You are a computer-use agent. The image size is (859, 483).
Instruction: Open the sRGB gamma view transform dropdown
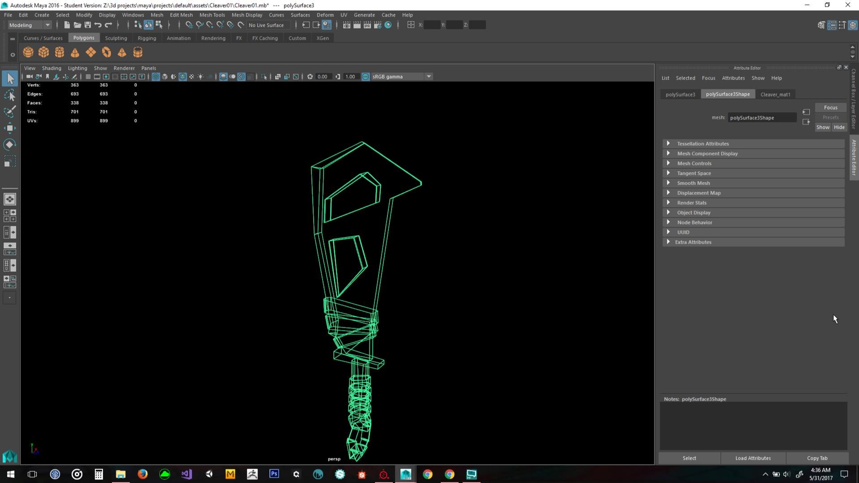402,77
